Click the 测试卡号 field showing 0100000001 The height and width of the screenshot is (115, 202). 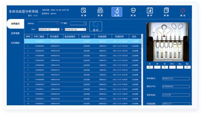(x=176, y=86)
